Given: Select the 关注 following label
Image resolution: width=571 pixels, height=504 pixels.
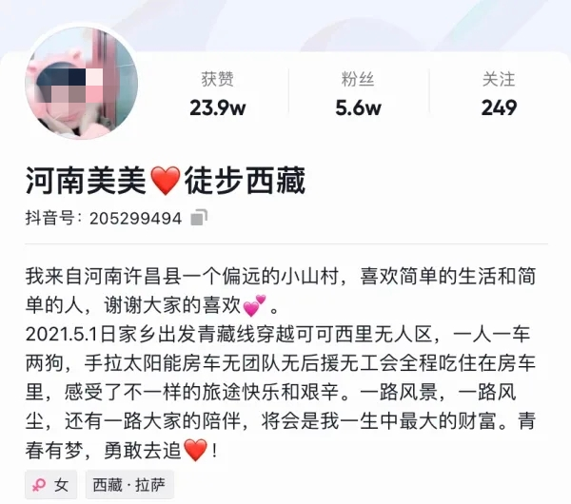Looking at the screenshot, I should tap(499, 79).
